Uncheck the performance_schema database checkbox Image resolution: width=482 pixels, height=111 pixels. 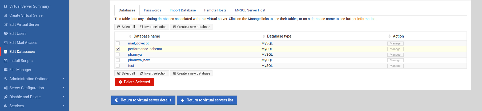click(x=118, y=49)
